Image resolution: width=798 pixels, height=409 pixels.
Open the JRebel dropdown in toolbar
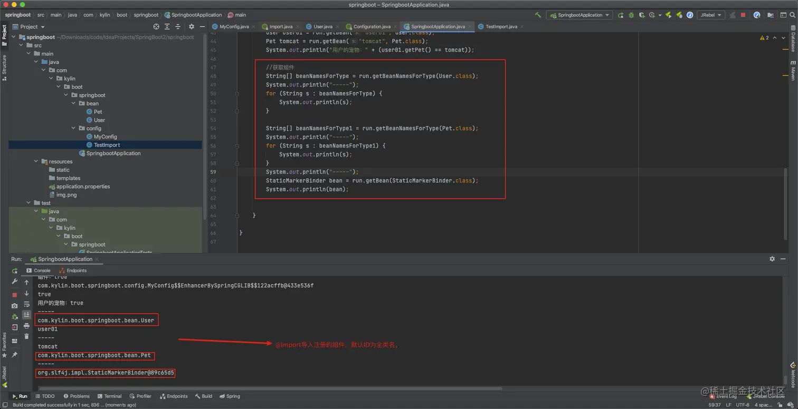coord(711,15)
